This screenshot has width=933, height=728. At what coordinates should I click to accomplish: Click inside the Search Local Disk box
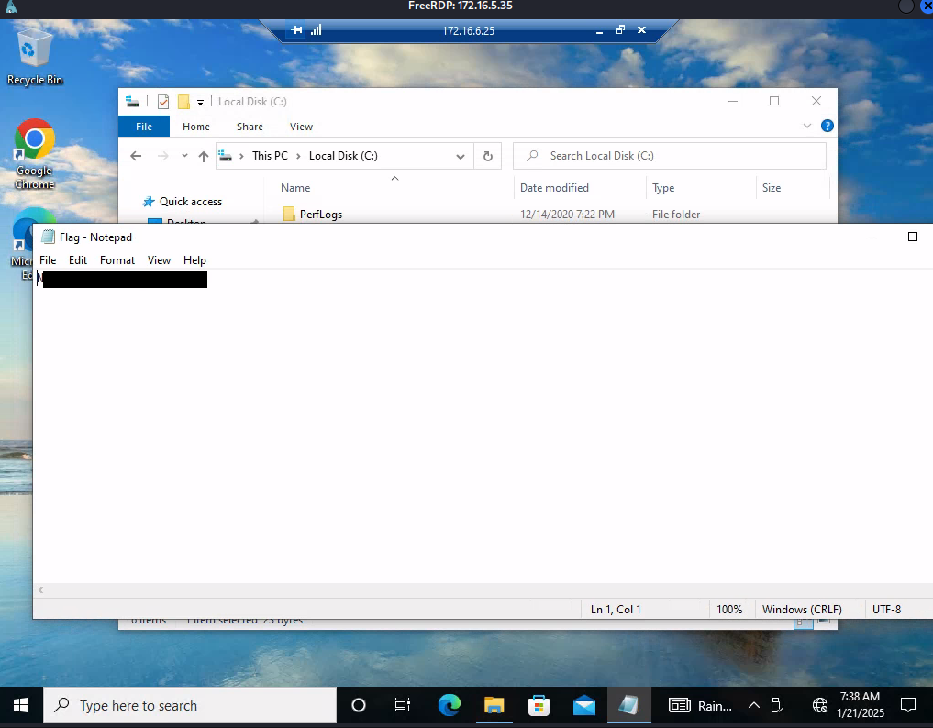(669, 156)
